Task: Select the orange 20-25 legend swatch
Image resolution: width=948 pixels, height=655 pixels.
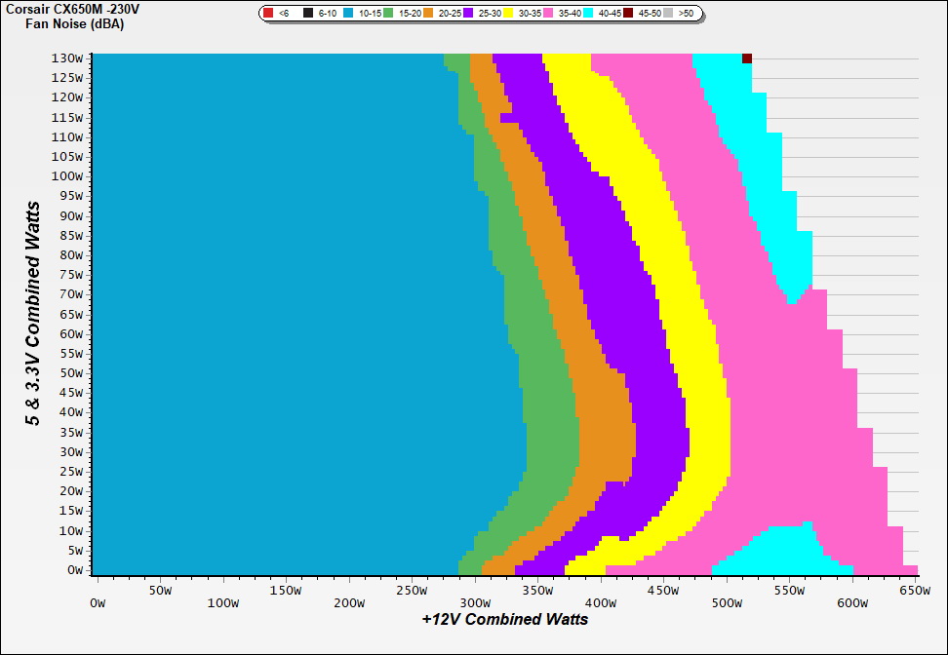Action: [x=428, y=14]
